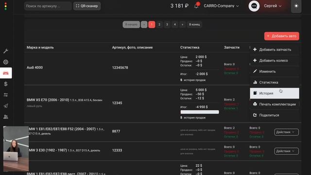Click the Марка и модель column header
The image size is (311, 175).
click(40, 48)
